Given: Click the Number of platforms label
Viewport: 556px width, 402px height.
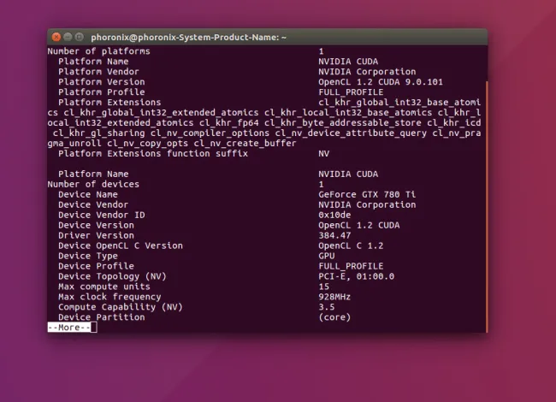Looking at the screenshot, I should click(98, 51).
